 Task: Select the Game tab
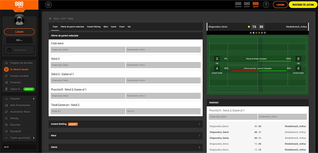[114, 27]
